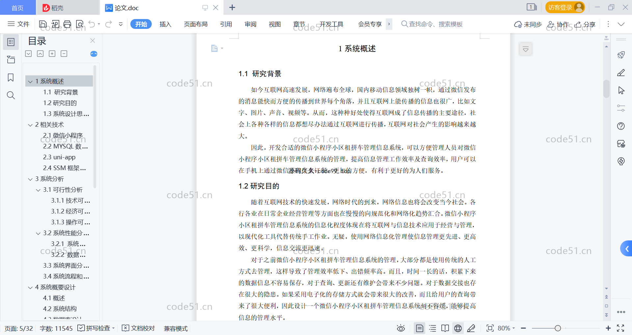The height and width of the screenshot is (335, 632).
Task: Switch to the 审阅 ribbon tab
Action: pyautogui.click(x=250, y=24)
